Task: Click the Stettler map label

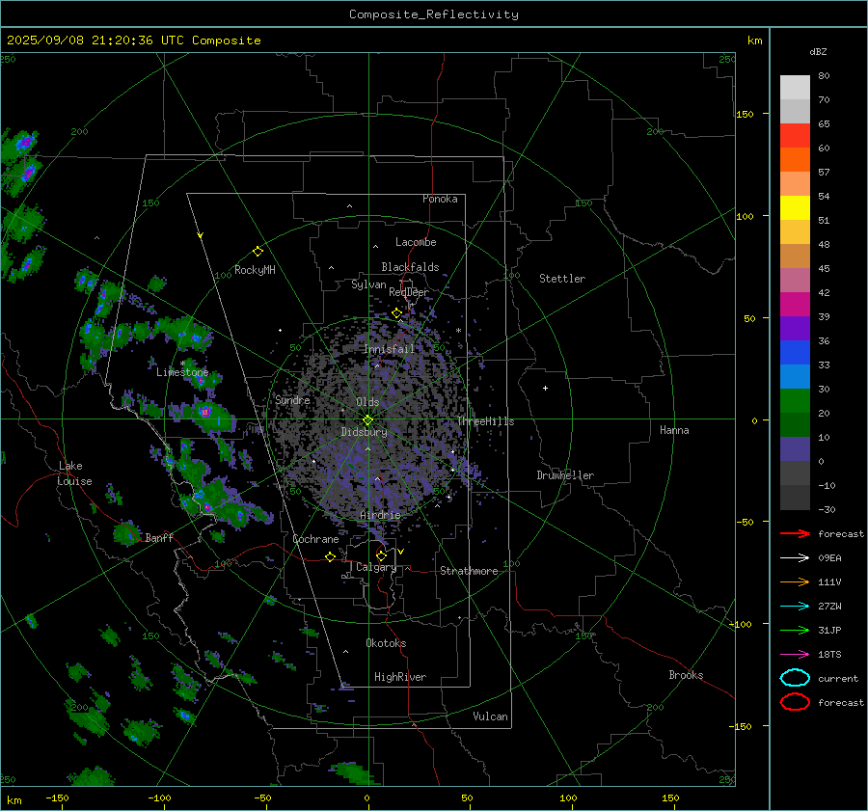Action: point(562,279)
